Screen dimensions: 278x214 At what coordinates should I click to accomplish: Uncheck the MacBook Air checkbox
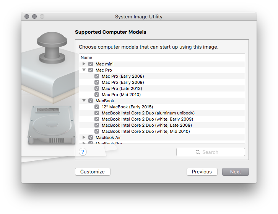91,137
